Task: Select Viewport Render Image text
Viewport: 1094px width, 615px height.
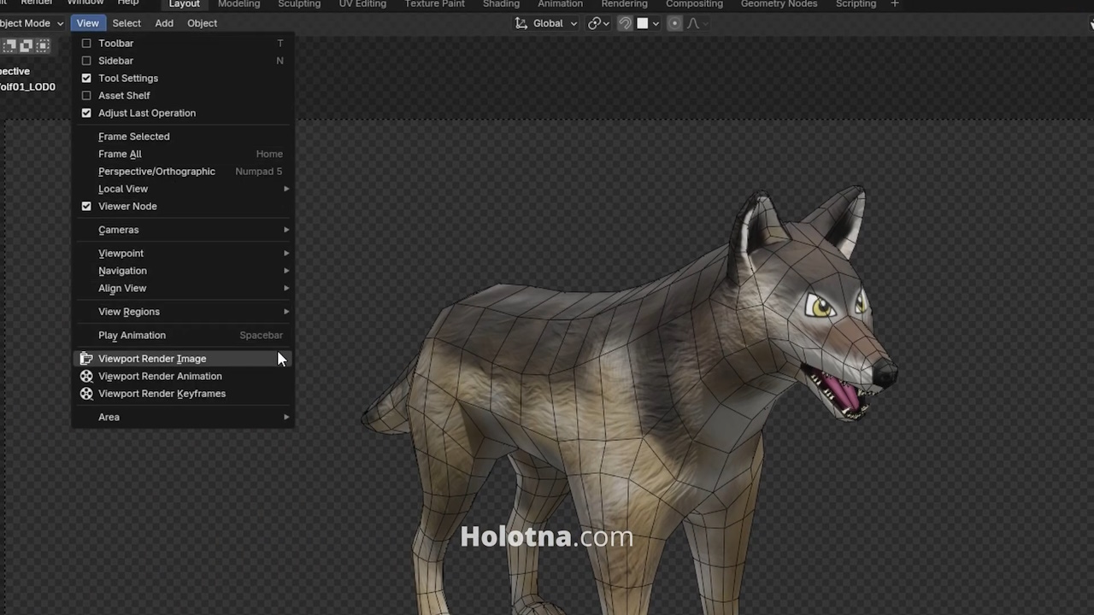Action: [152, 359]
